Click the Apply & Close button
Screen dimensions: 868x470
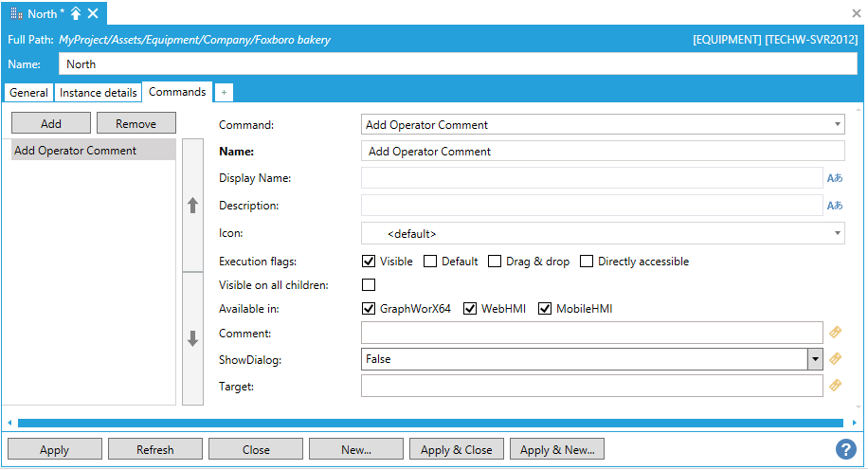(x=456, y=449)
